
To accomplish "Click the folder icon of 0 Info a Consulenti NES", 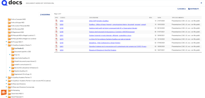I will pos(9,19).
